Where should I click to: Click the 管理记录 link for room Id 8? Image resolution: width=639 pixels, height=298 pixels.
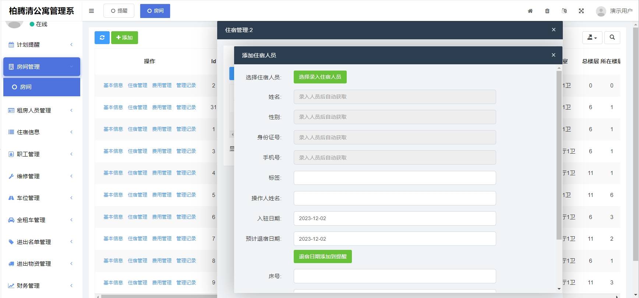186,261
